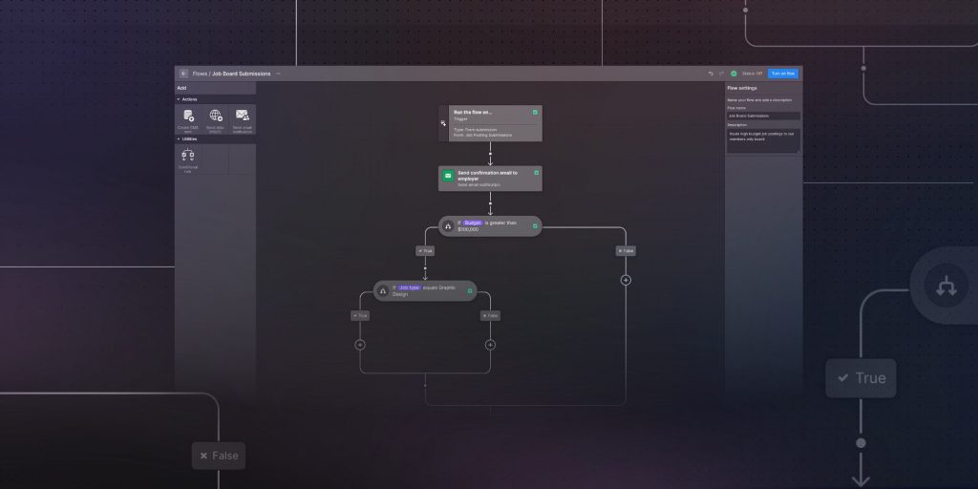
Task: Edit the Flow name input field
Action: [763, 116]
